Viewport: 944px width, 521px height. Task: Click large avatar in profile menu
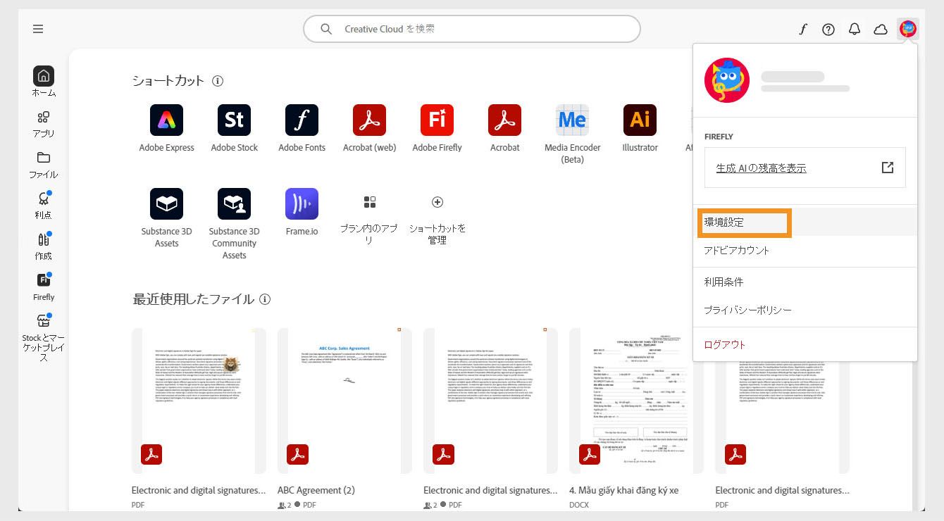pos(727,80)
